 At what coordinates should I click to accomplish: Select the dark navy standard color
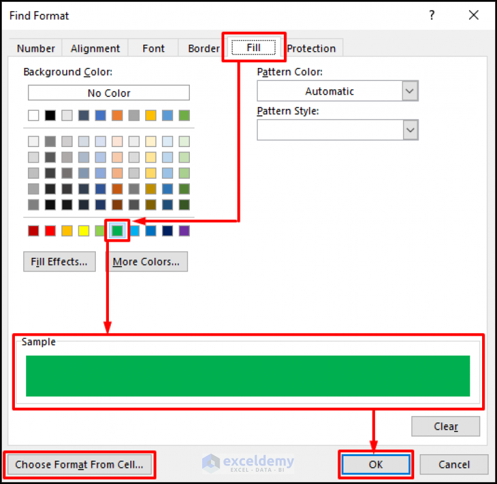[x=167, y=231]
